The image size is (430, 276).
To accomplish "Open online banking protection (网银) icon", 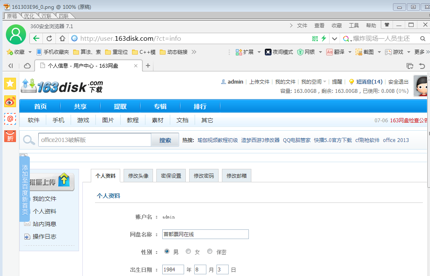I will (x=303, y=52).
